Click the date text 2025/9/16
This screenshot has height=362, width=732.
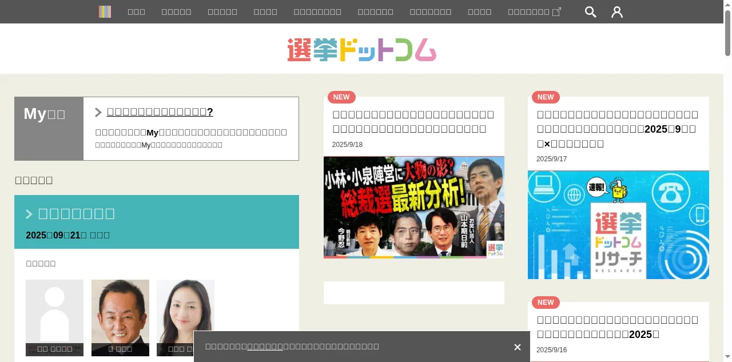(551, 350)
